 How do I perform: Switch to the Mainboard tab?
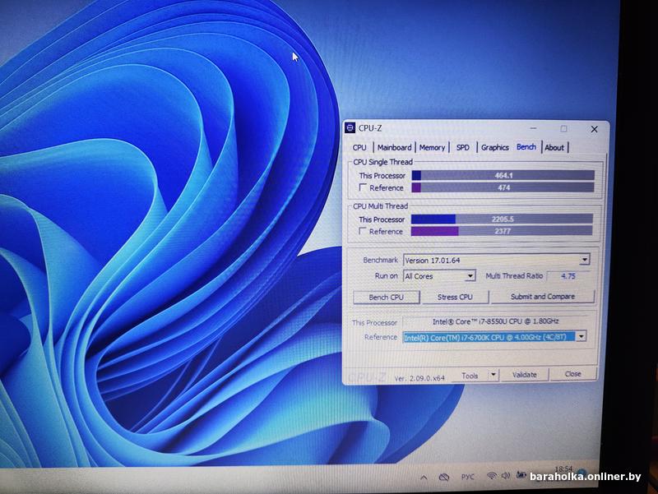click(394, 148)
